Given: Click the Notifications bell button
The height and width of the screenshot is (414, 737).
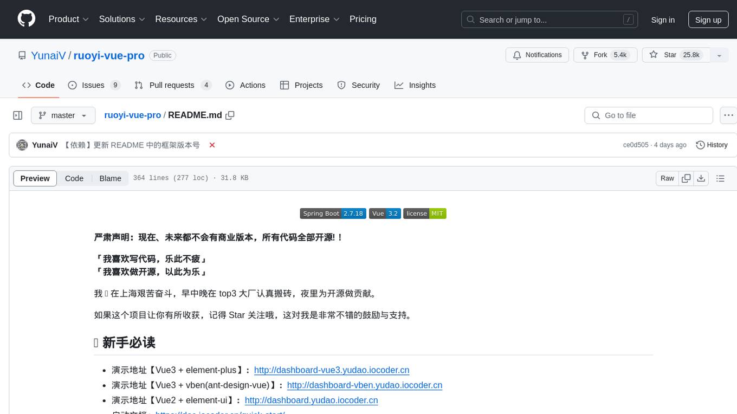Looking at the screenshot, I should [537, 55].
